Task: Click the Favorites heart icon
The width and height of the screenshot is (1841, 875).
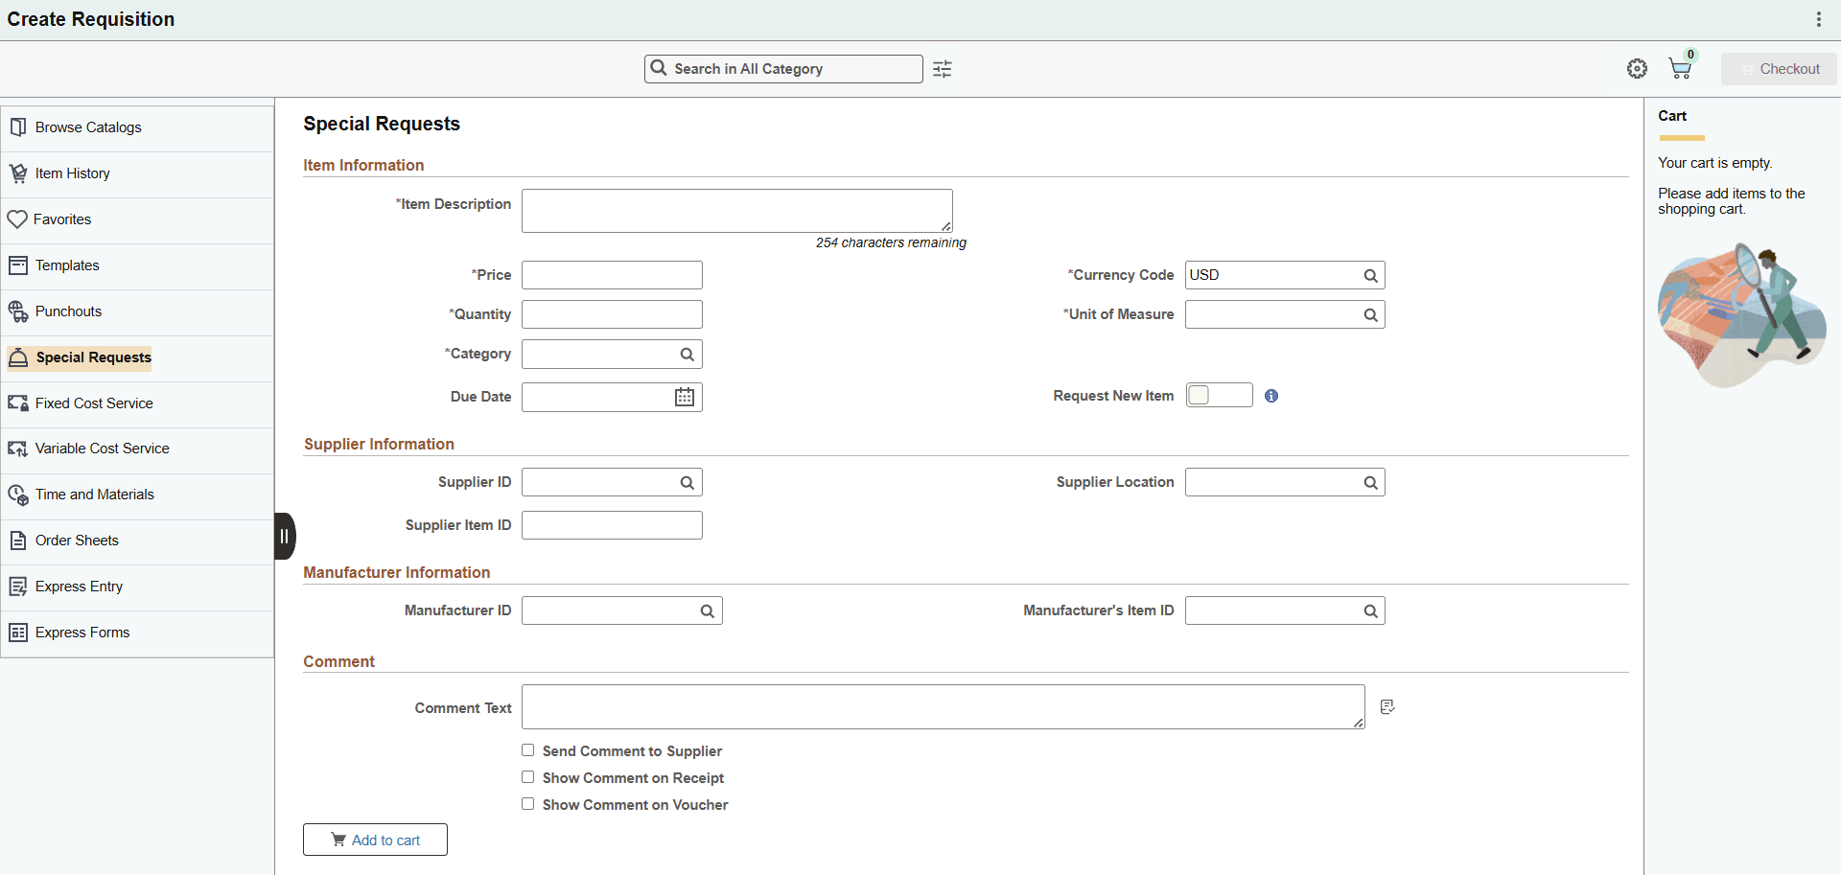Action: tap(17, 219)
